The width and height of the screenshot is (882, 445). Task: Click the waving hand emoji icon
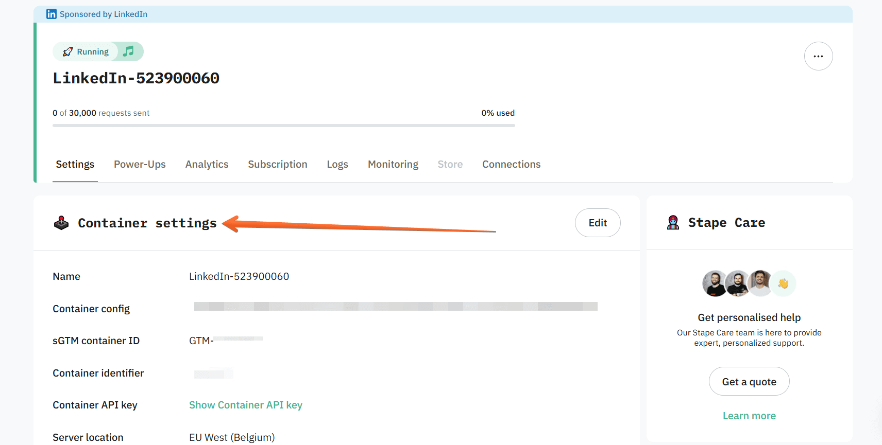[x=783, y=283]
